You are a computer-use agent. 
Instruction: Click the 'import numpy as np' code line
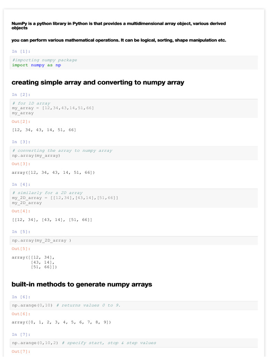click(36, 65)
